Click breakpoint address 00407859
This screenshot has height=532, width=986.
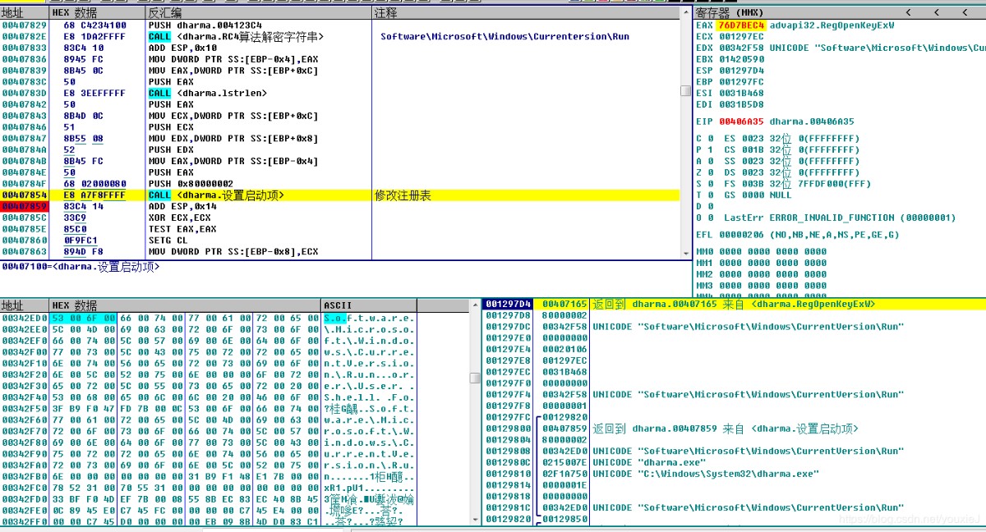pyautogui.click(x=24, y=207)
